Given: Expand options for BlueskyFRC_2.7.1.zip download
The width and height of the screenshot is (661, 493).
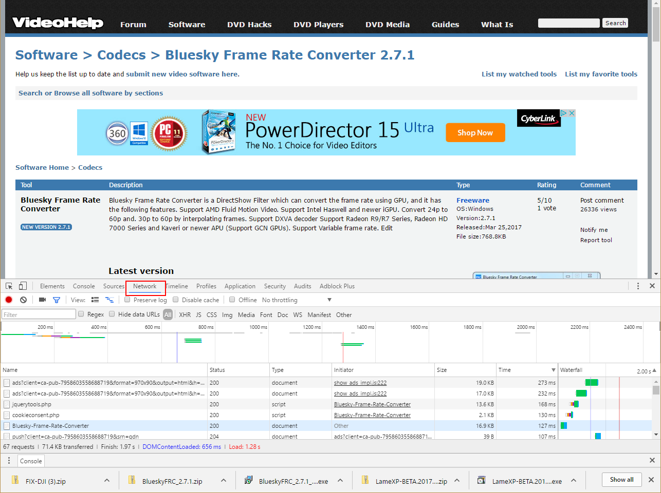Looking at the screenshot, I should point(224,480).
